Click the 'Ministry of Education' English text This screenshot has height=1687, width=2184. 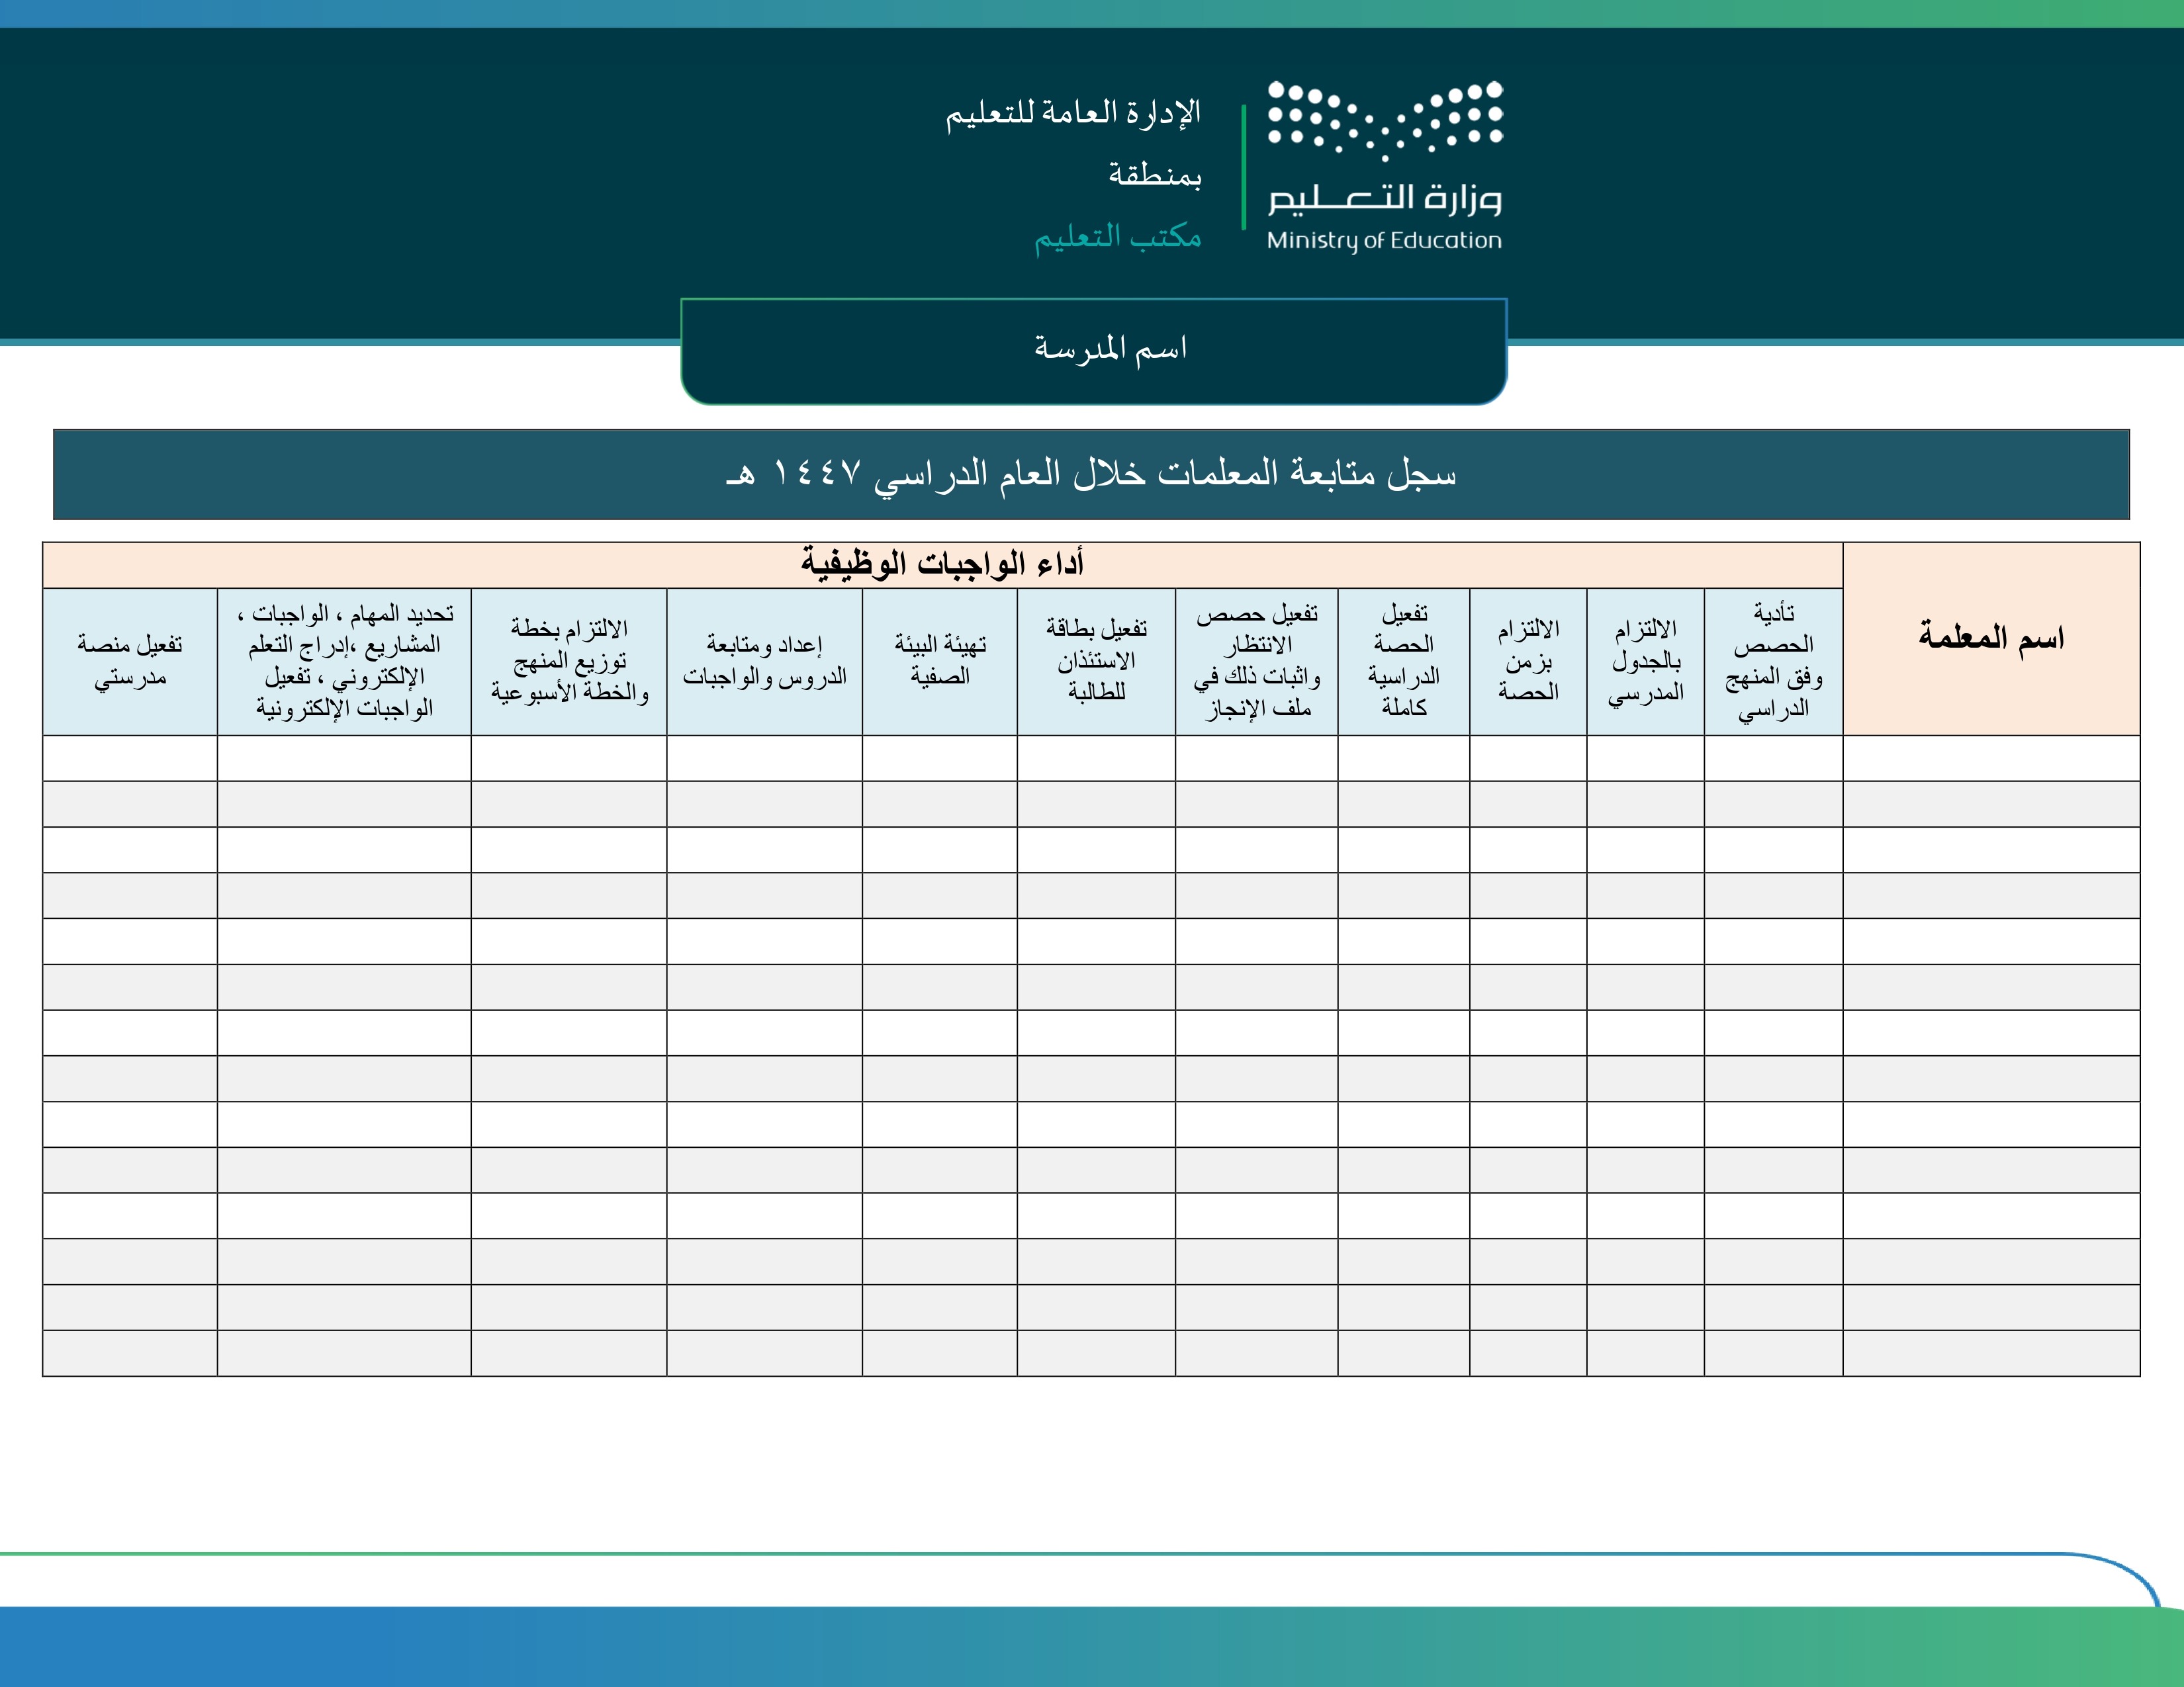1384,241
